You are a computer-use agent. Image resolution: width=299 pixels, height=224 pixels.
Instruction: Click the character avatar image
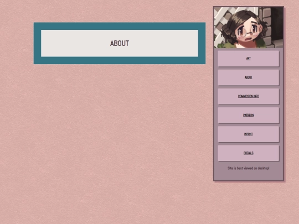point(249,28)
